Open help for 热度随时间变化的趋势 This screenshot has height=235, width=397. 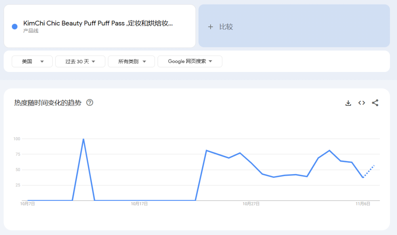point(90,102)
